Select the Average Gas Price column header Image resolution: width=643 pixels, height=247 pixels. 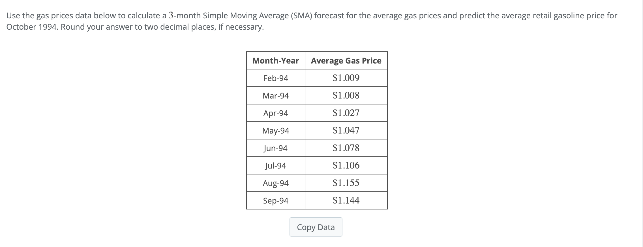[x=346, y=60]
